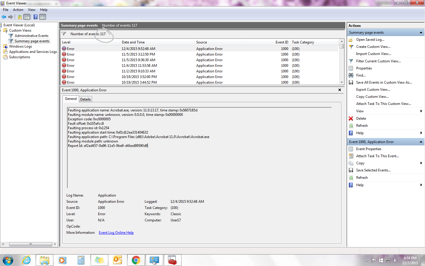Click Import Custom View action

pos(373,54)
